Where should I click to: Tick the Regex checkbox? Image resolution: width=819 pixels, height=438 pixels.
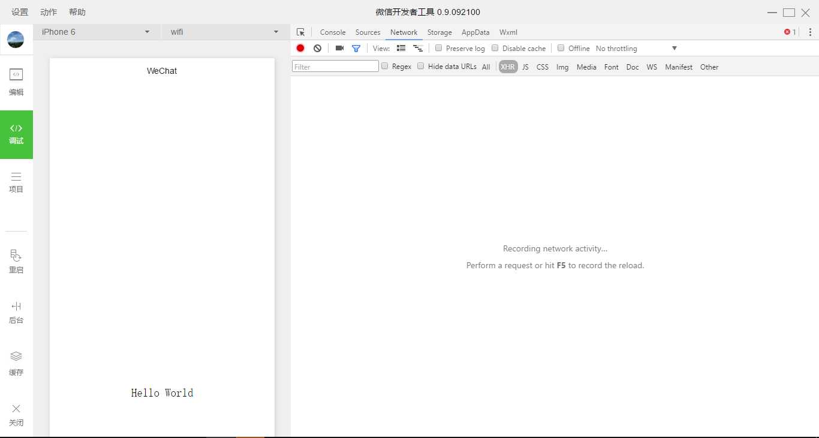385,66
